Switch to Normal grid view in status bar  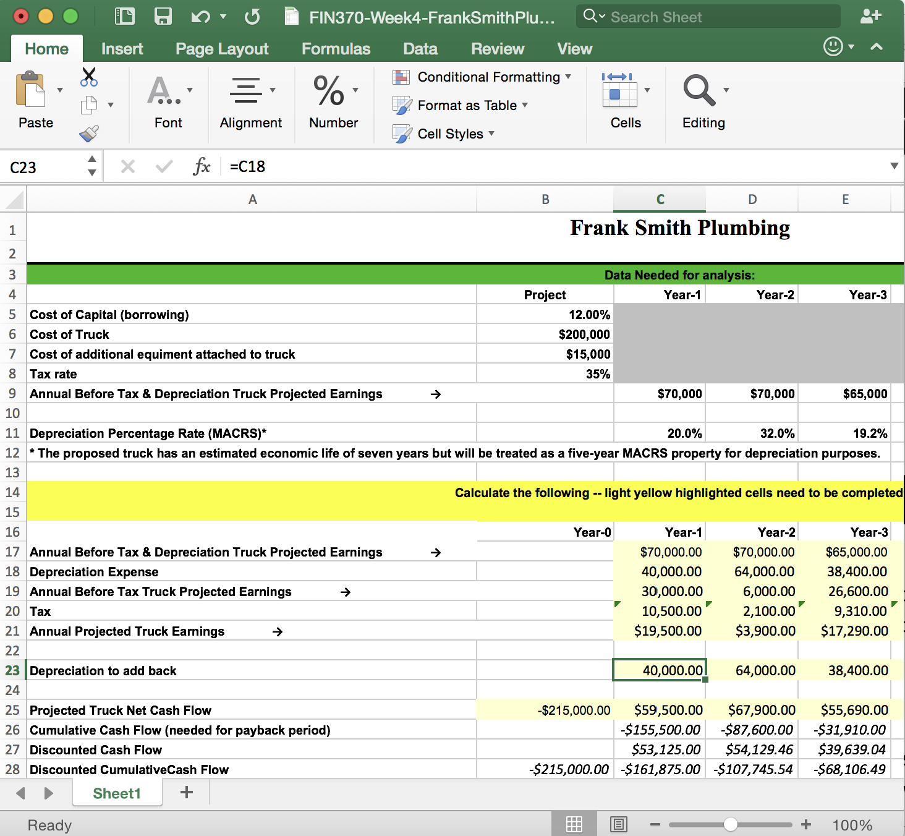[x=574, y=824]
